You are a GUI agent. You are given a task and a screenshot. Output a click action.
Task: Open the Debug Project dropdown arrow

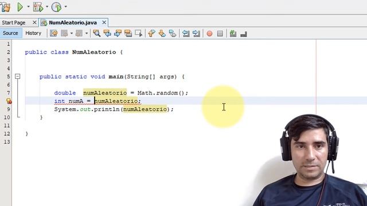tap(47, 7)
